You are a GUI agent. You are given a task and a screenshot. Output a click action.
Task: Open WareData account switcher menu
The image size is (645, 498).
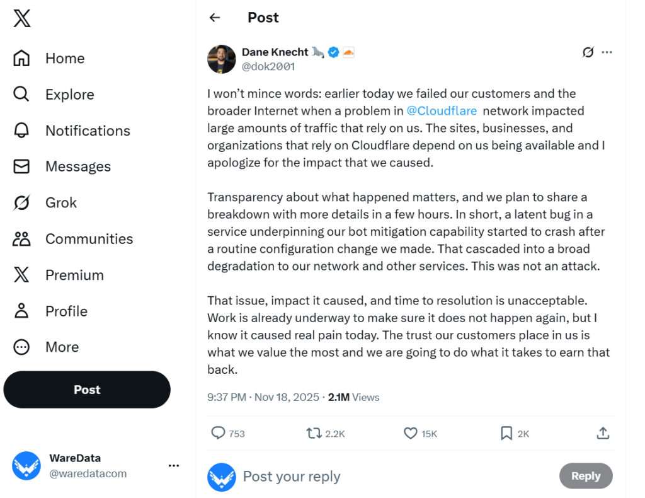click(x=174, y=466)
